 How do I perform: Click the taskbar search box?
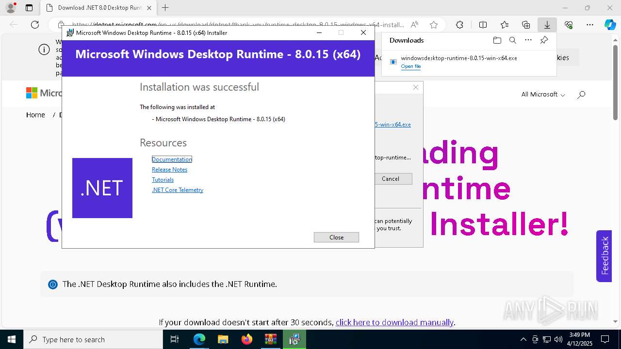pos(93,339)
